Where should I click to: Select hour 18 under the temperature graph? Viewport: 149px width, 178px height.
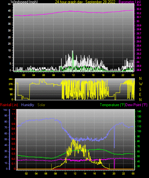coord(104,174)
